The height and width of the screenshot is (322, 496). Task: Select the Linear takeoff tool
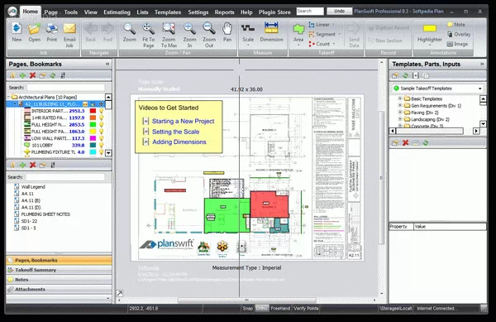(320, 24)
